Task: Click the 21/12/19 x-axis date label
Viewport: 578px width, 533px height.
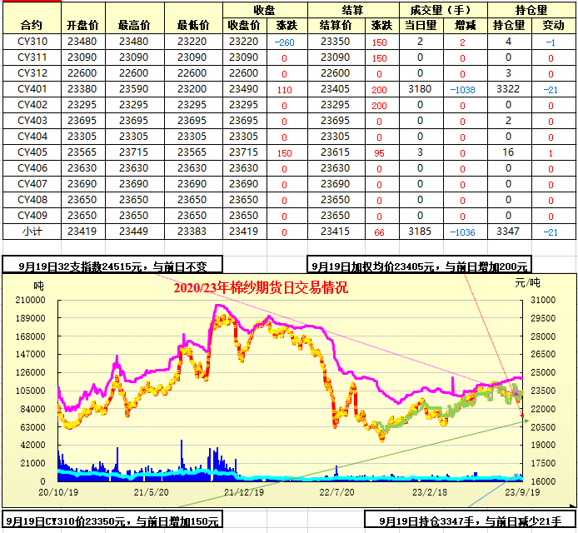Action: click(244, 491)
